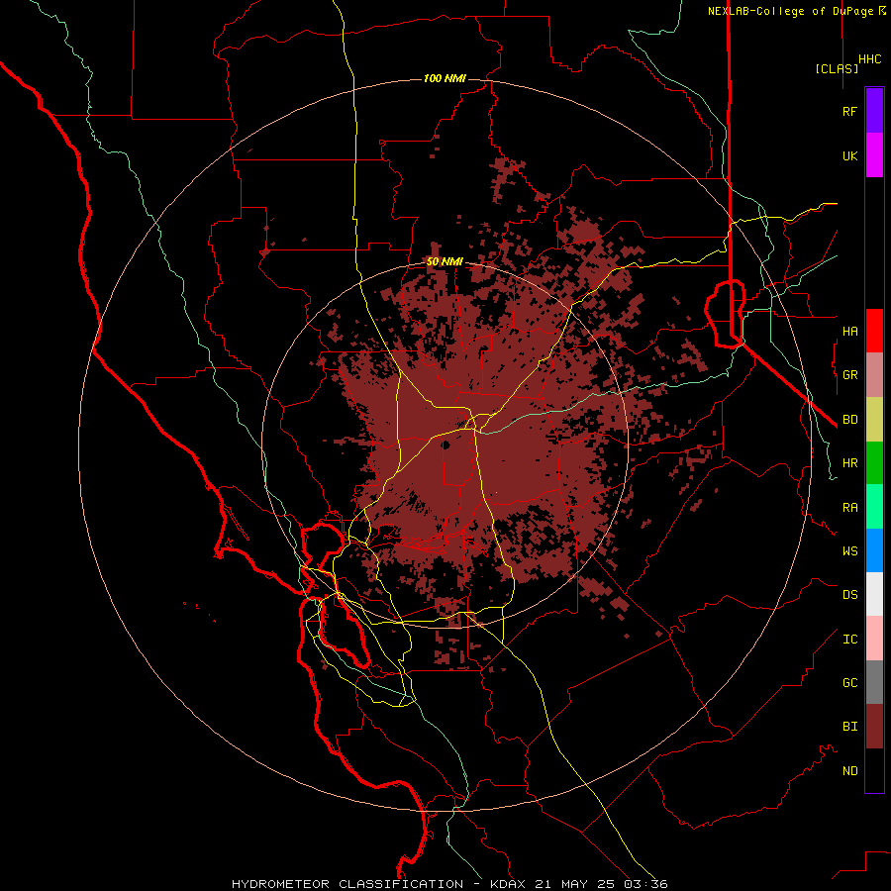Image resolution: width=891 pixels, height=891 pixels.
Task: Select the light pink IC swatch
Action: (x=874, y=639)
